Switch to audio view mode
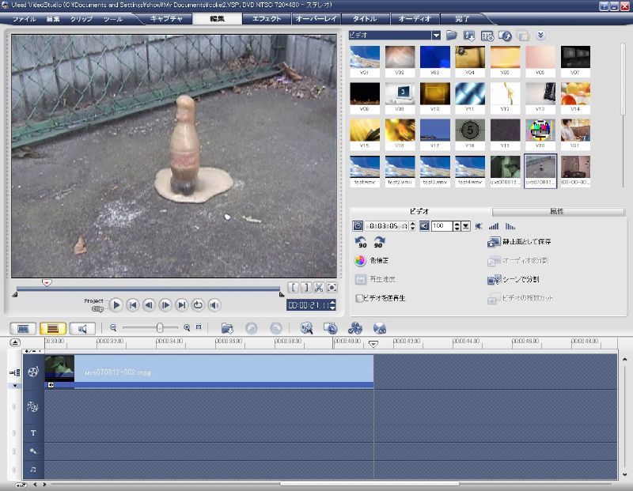The width and height of the screenshot is (633, 491). (81, 328)
